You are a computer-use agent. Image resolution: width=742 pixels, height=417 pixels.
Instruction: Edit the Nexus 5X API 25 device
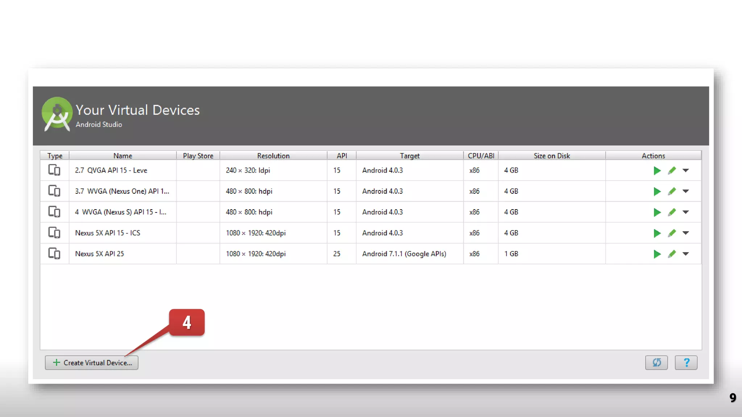pos(672,254)
